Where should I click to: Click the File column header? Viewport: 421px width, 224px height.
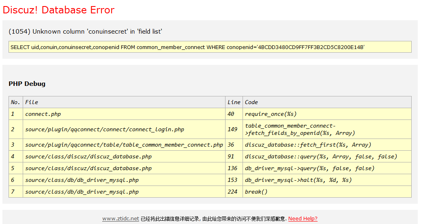124,102
